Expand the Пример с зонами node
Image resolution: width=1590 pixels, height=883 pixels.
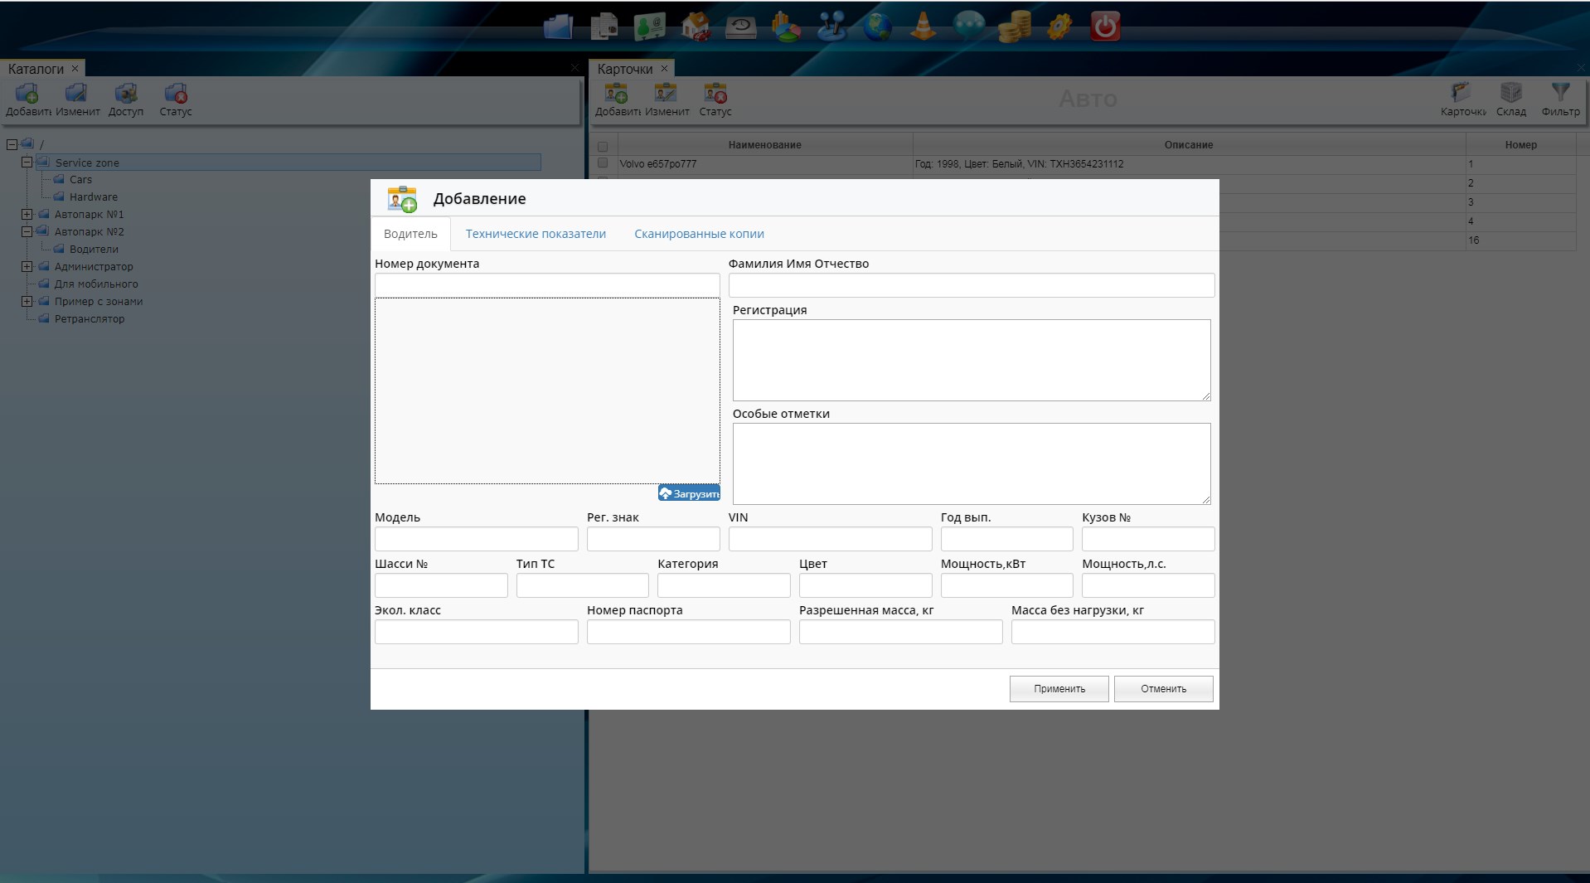27,302
